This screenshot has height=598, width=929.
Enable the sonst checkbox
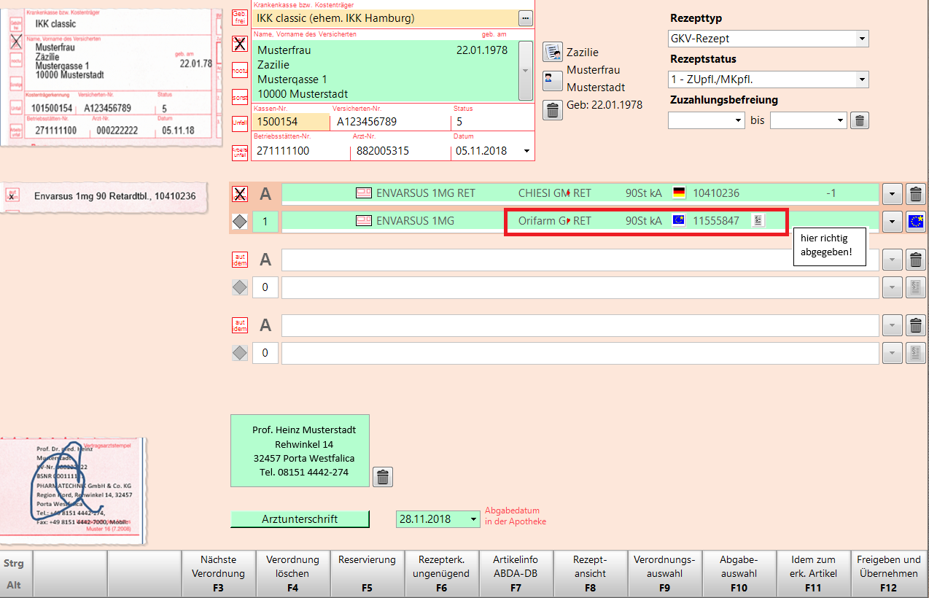tap(239, 96)
